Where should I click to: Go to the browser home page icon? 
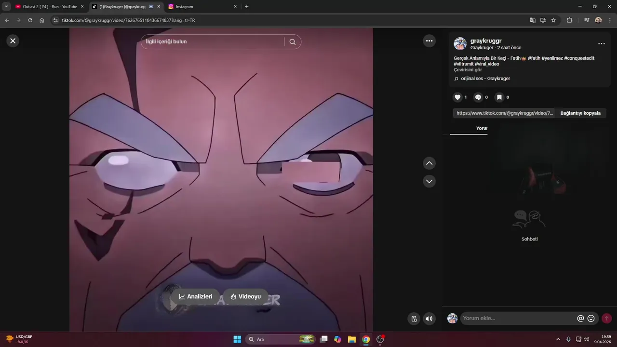click(42, 20)
